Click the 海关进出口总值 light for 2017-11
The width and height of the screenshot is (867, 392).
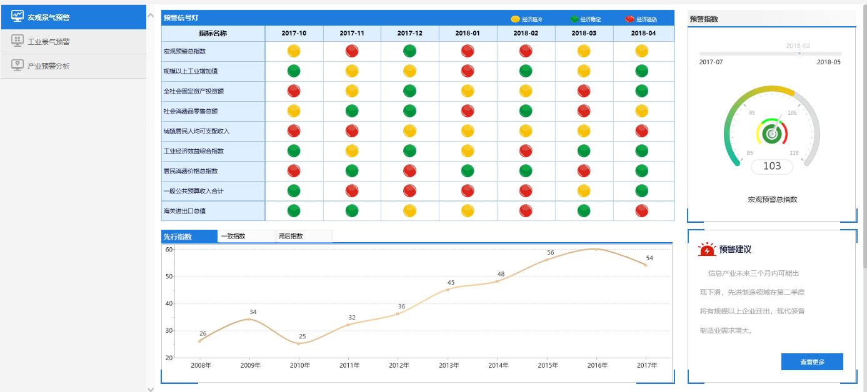[352, 211]
